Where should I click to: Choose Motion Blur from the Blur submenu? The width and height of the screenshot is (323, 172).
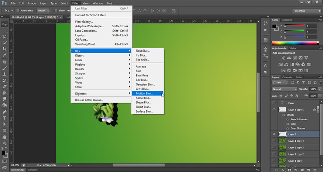click(144, 93)
